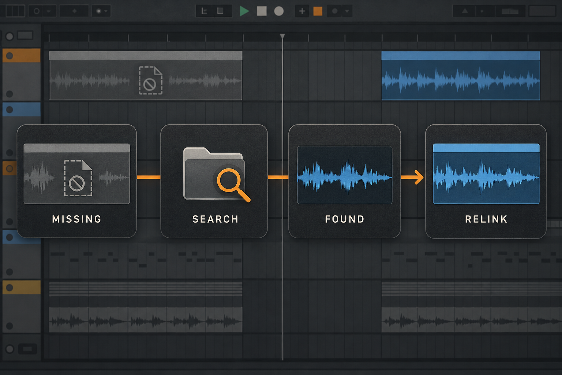Click the square outline icon left of play

click(220, 11)
